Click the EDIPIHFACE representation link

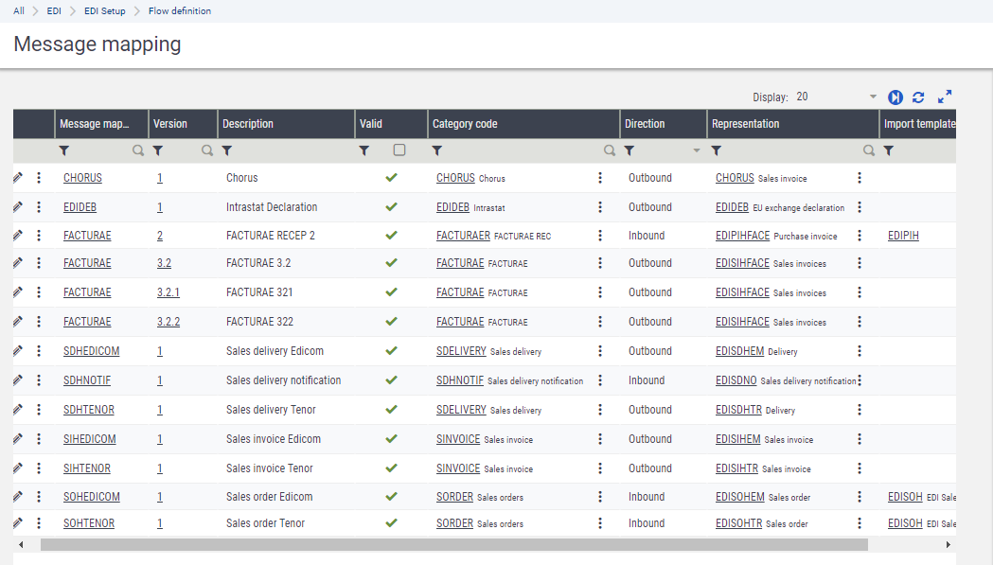[x=742, y=236]
